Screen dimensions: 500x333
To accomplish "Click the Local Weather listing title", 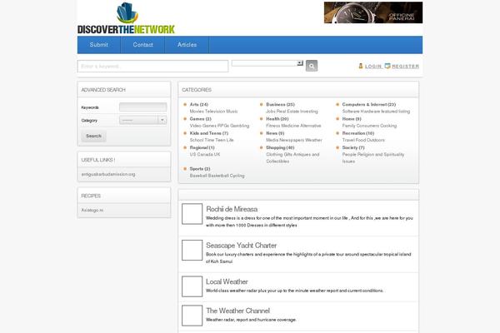I will click(227, 281).
